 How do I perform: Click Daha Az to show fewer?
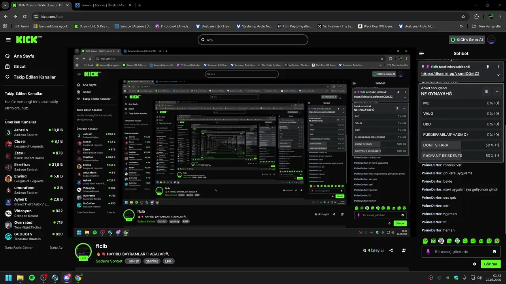(56, 248)
